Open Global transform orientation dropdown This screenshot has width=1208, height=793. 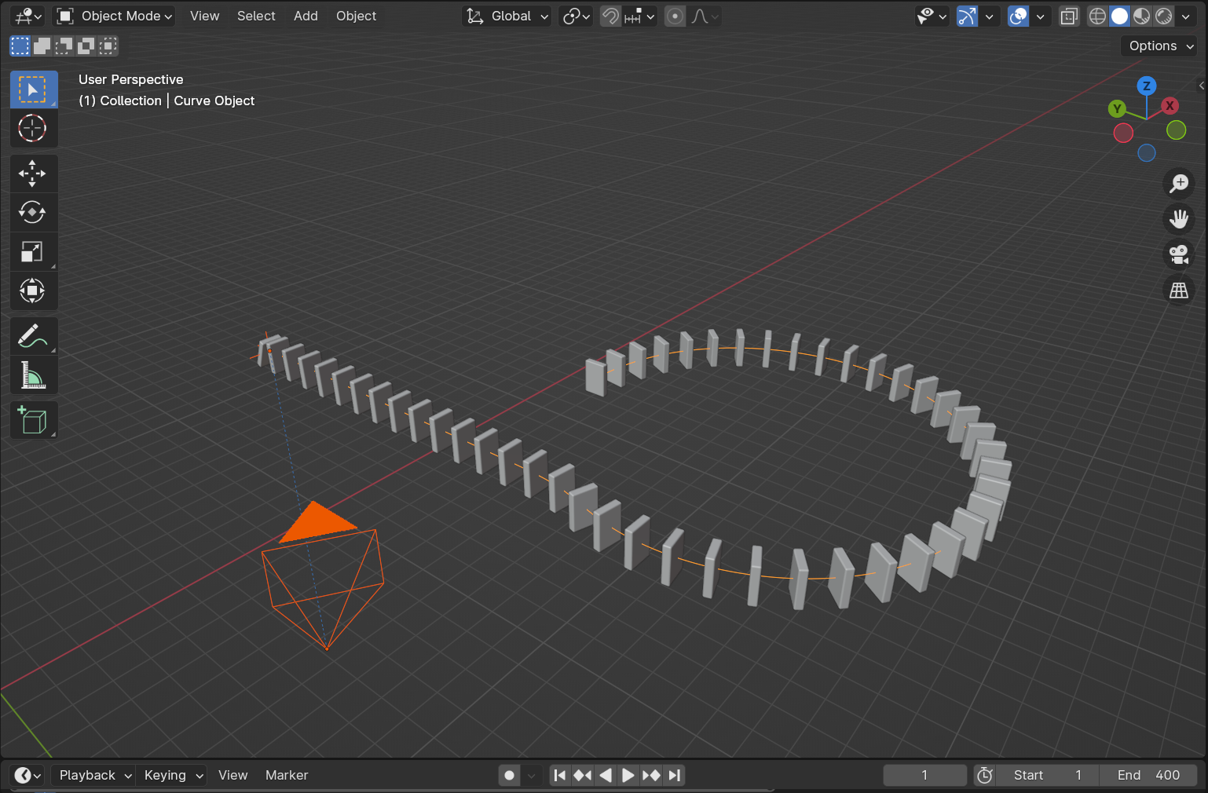coord(507,16)
